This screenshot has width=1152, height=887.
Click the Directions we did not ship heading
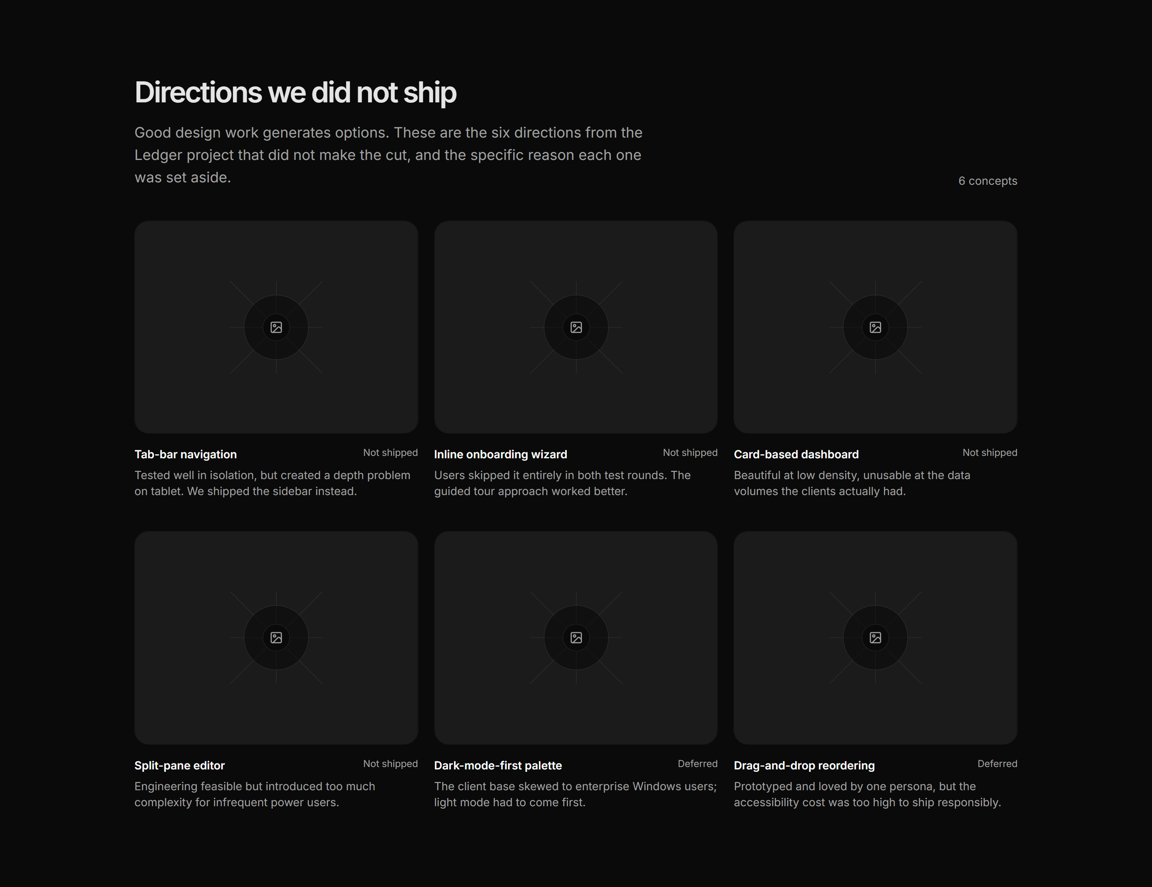pos(295,93)
